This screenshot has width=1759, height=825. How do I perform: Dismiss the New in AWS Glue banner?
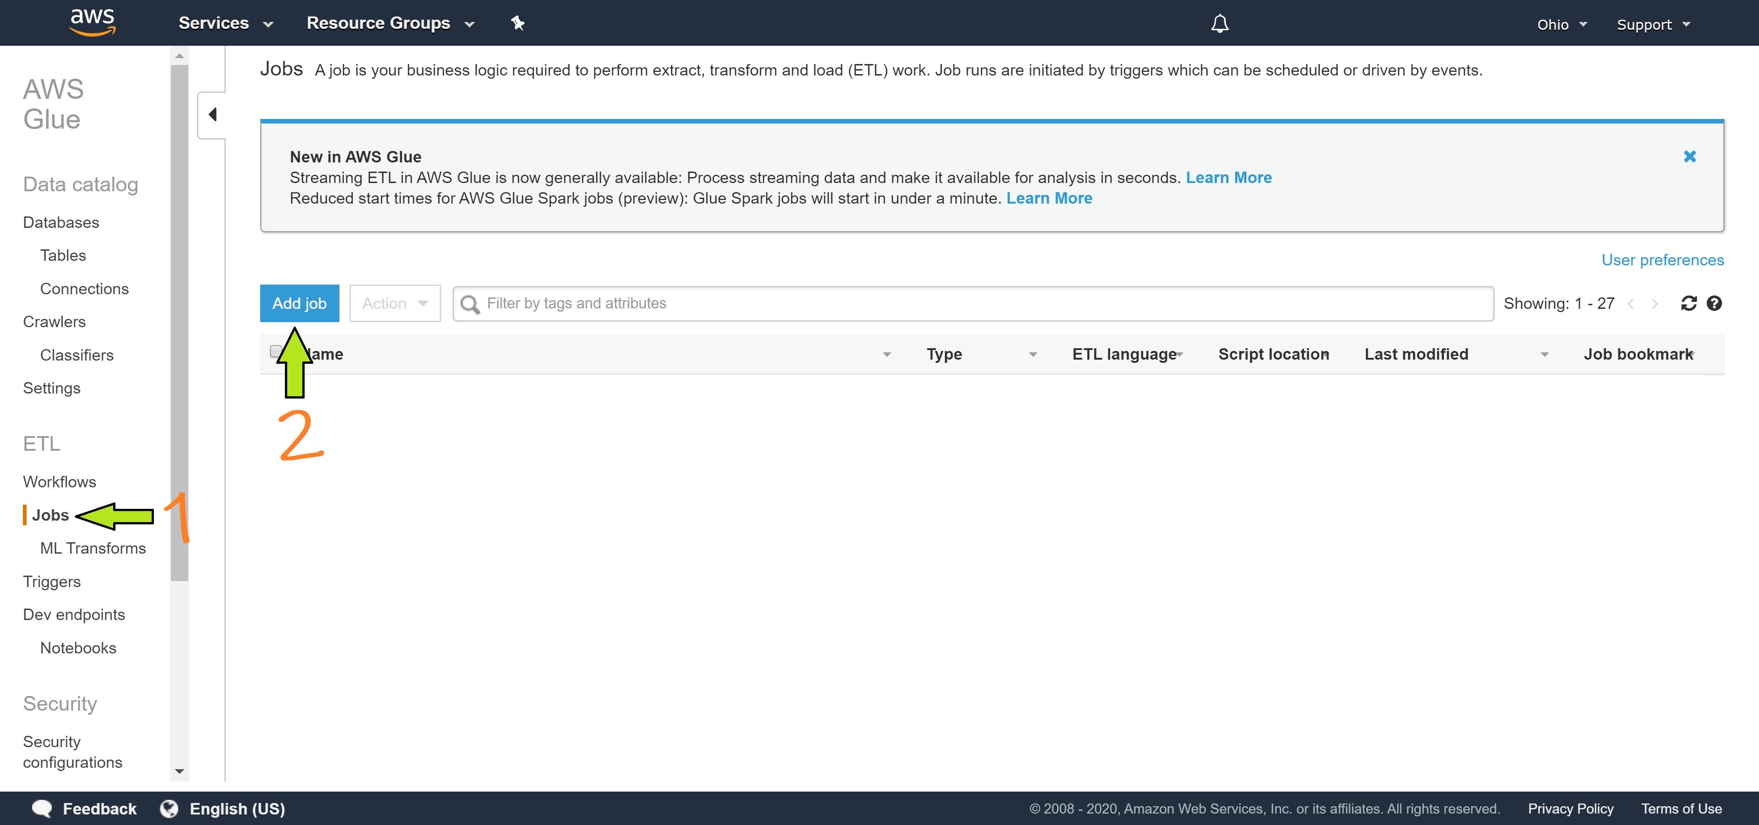click(1689, 156)
